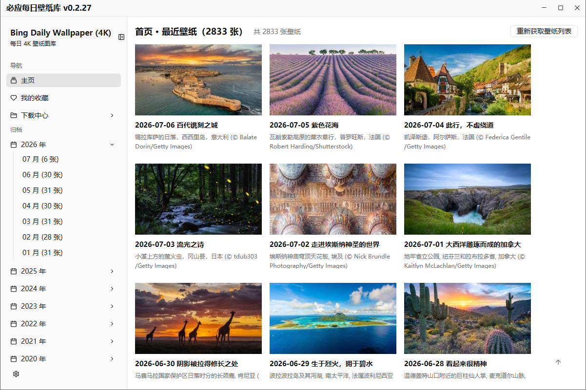Expand the 下载中心 submenu arrow
Screen dimensions: 586x390
point(112,115)
